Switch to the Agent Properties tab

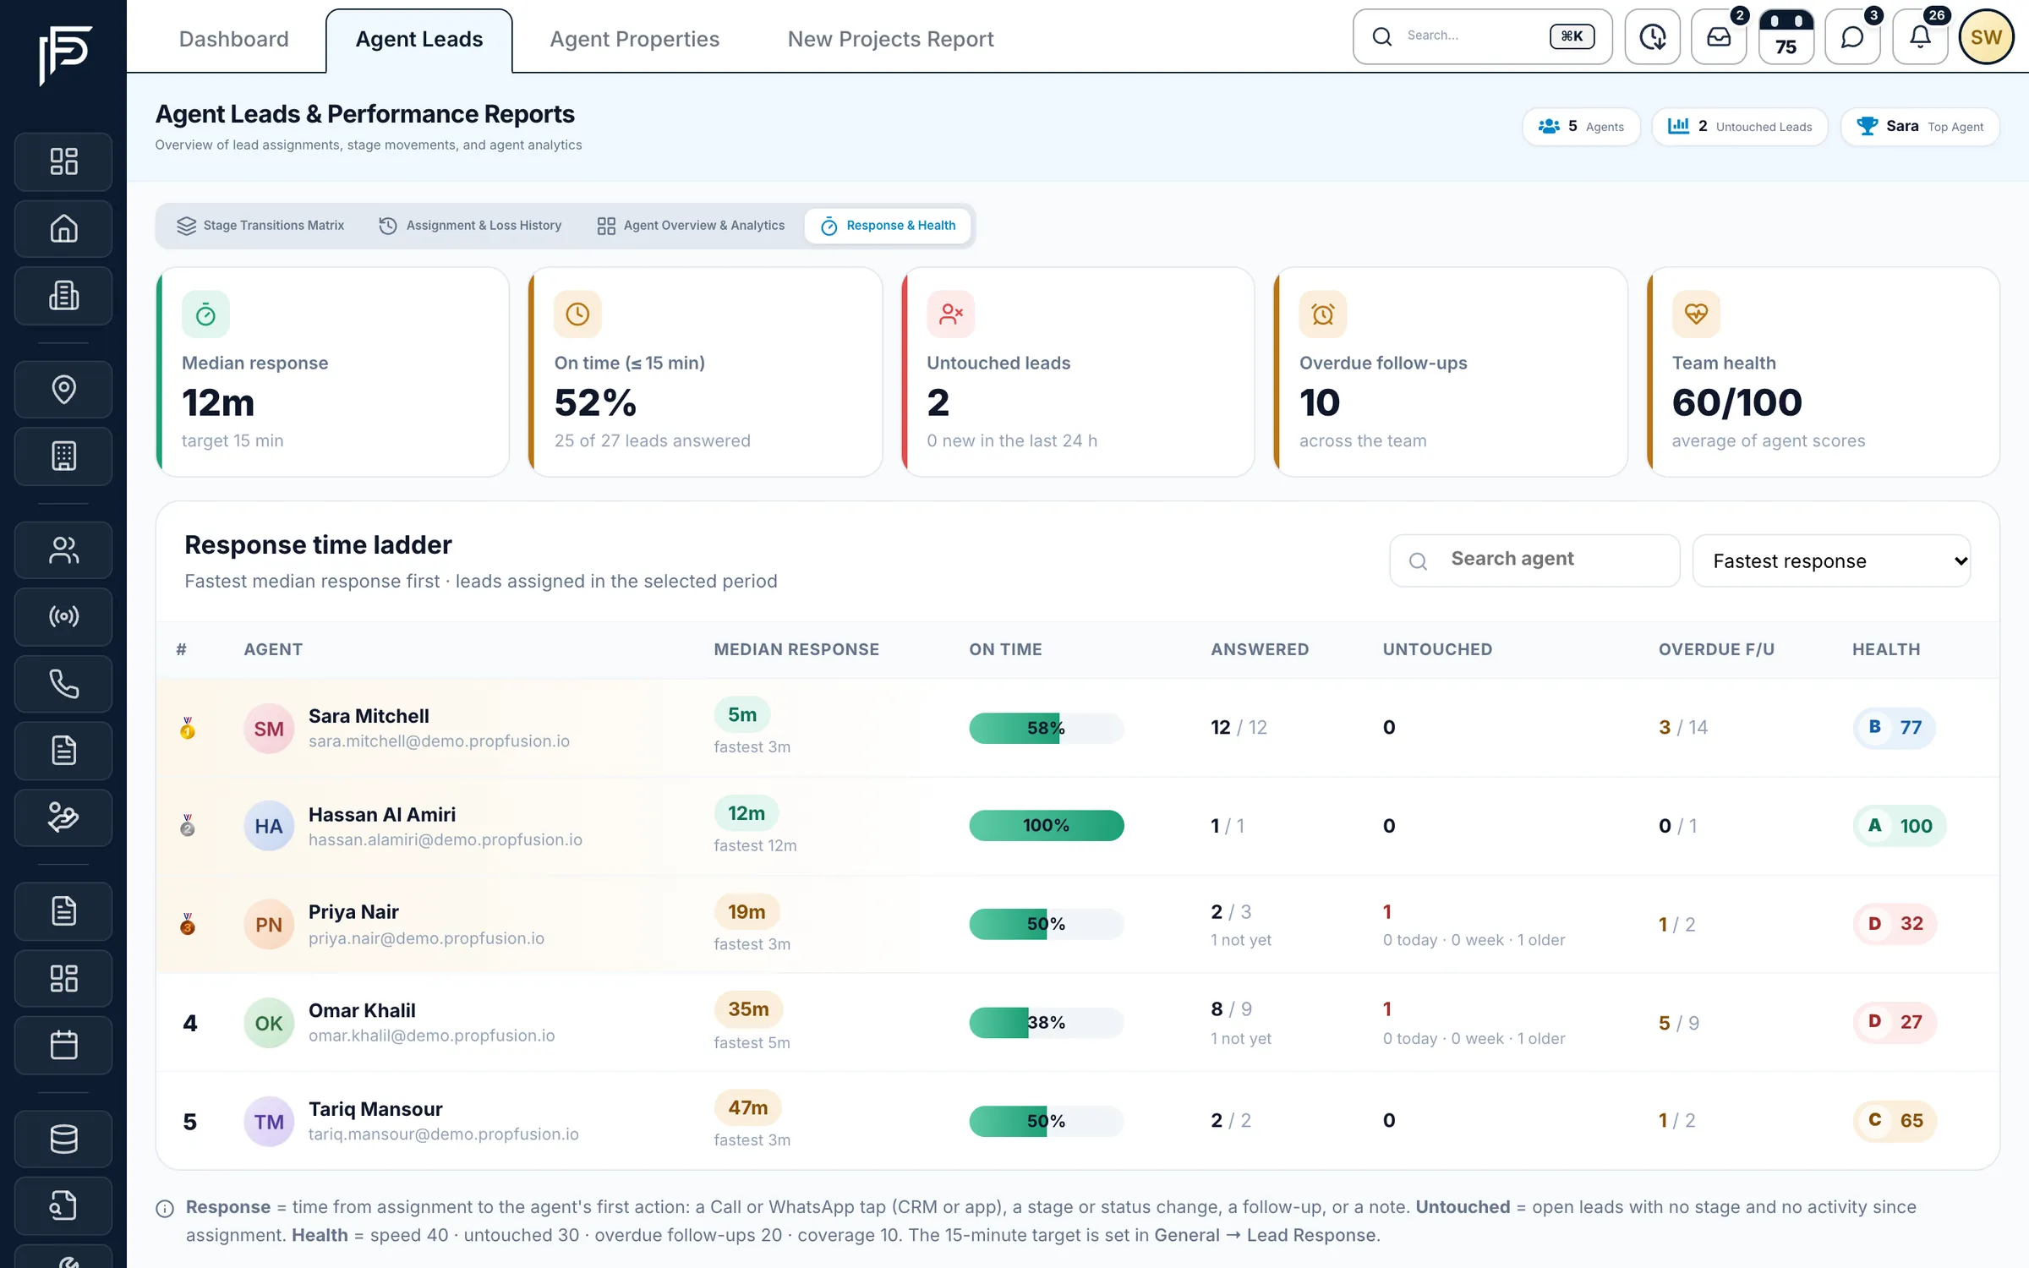click(634, 39)
